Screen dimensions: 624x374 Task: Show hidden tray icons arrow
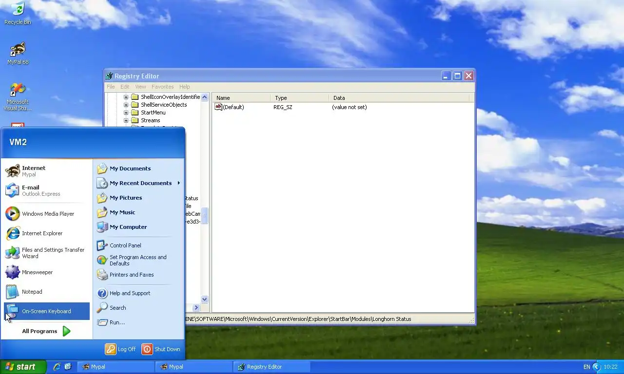point(596,367)
